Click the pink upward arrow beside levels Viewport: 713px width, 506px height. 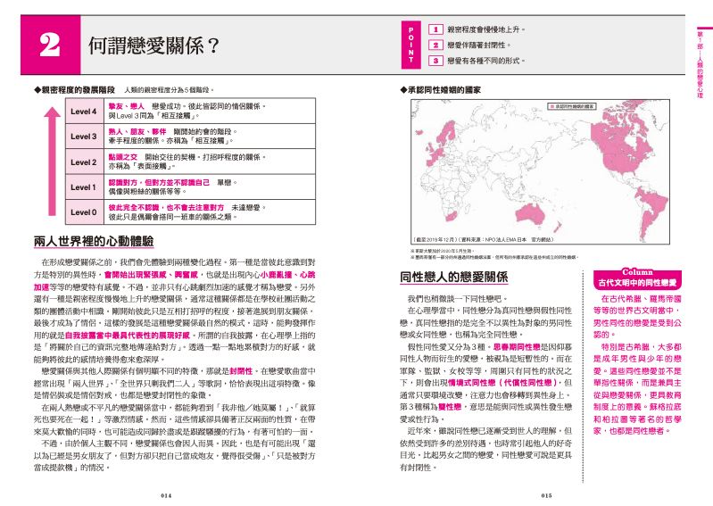(x=52, y=161)
